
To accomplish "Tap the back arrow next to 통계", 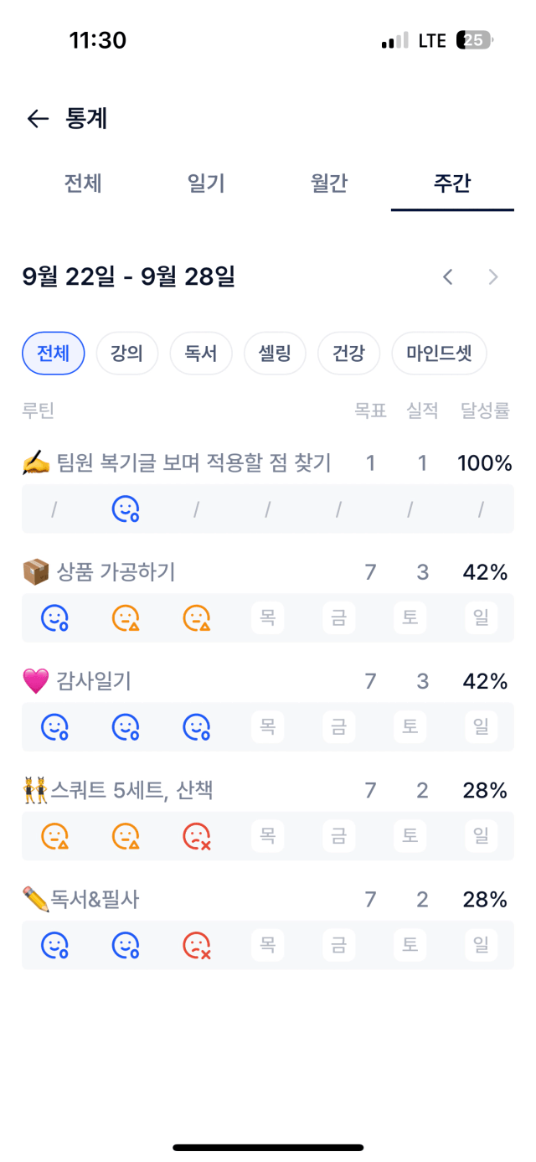I will coord(38,119).
